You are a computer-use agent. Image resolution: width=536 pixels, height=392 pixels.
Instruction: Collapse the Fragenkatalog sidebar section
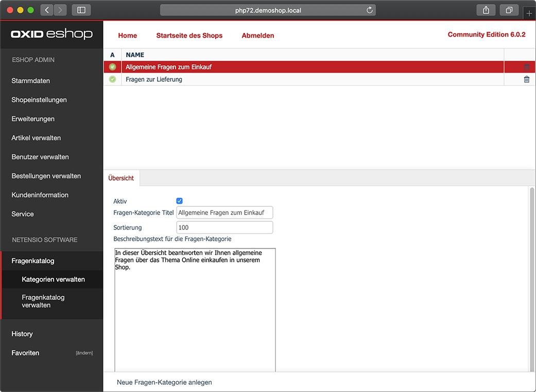pyautogui.click(x=33, y=261)
